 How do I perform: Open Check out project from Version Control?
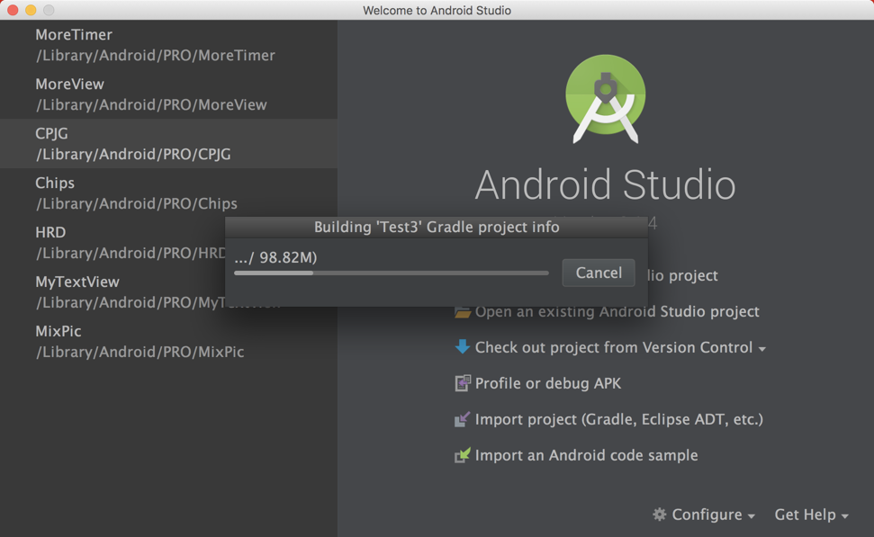pyautogui.click(x=613, y=347)
